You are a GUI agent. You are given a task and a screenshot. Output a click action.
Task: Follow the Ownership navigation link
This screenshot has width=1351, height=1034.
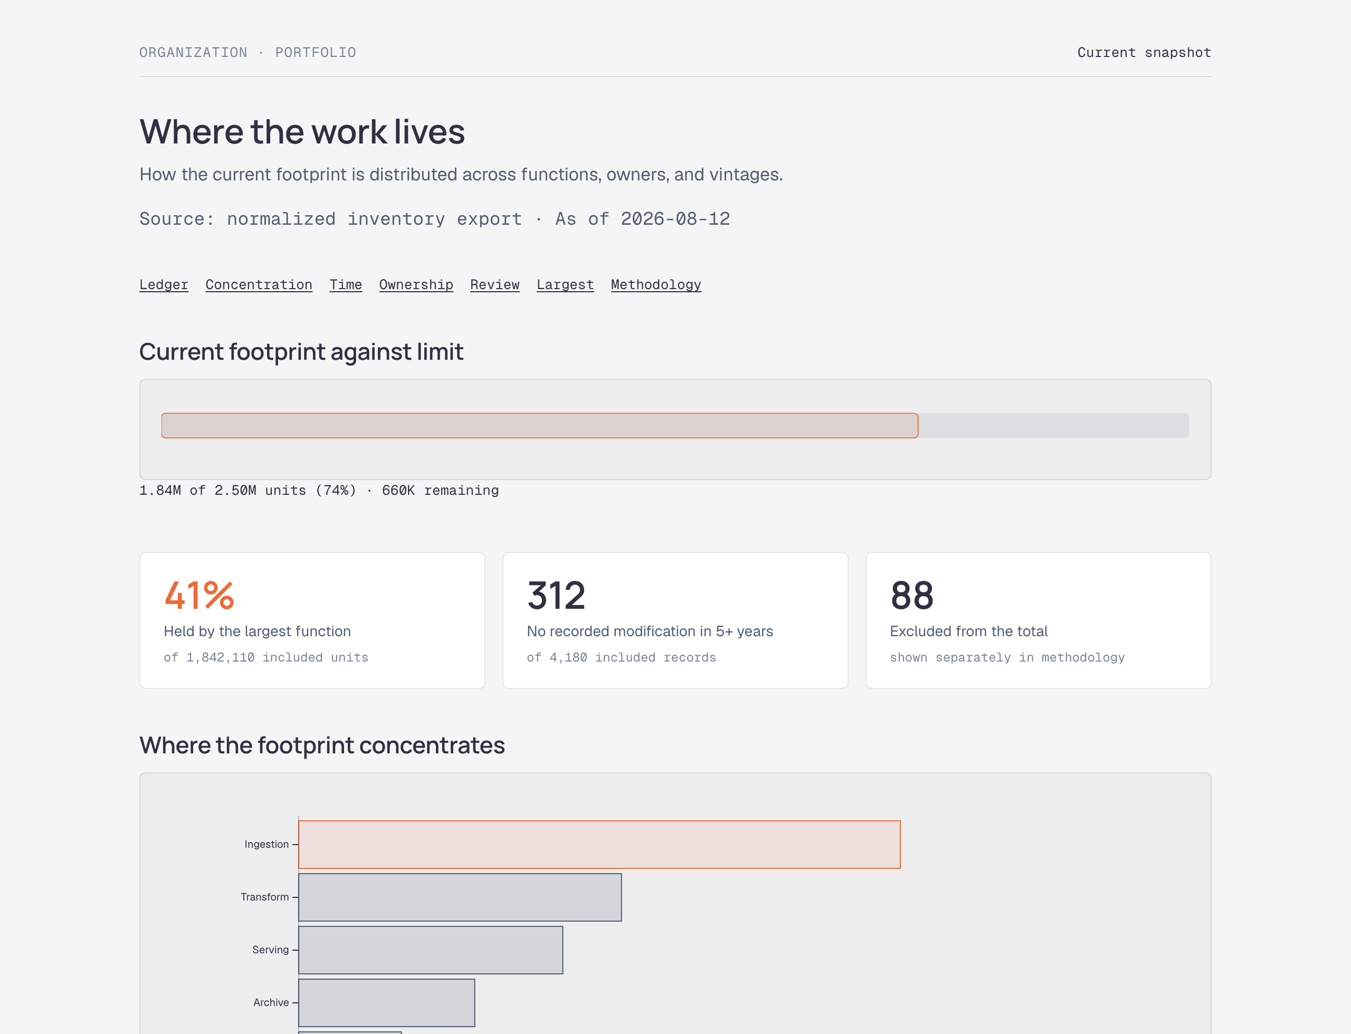tap(416, 284)
